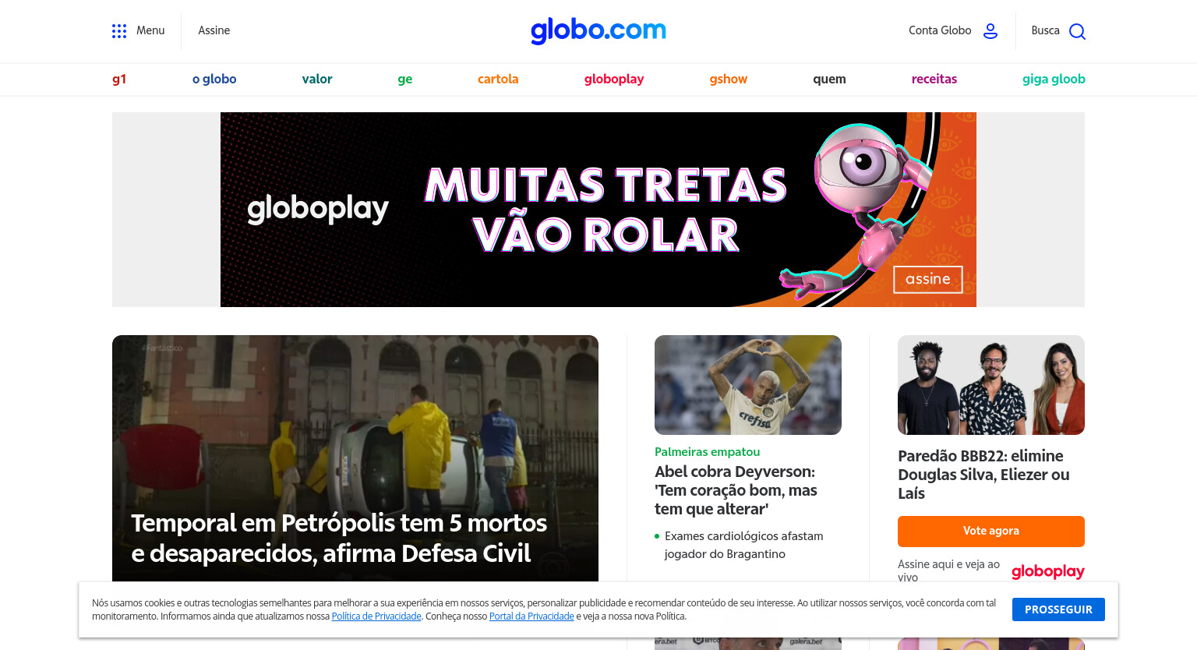Open Política de Privacidade link
1197x650 pixels.
tap(376, 616)
